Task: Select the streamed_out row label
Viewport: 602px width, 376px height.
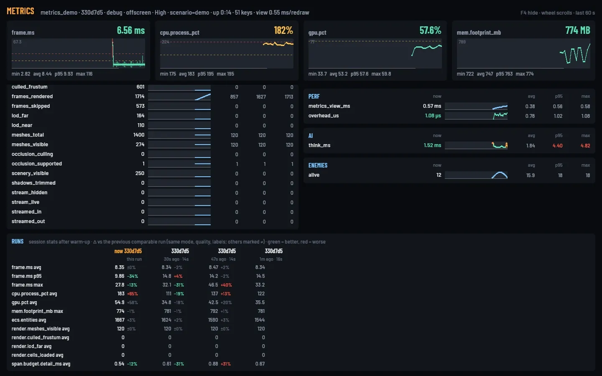Action: [x=28, y=221]
